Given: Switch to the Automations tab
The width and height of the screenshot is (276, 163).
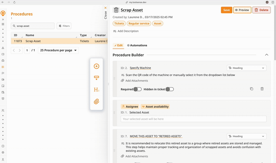Looking at the screenshot, I should click(x=137, y=45).
